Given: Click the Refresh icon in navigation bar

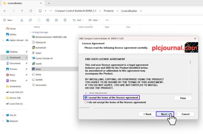Looking at the screenshot, I should (31, 11).
